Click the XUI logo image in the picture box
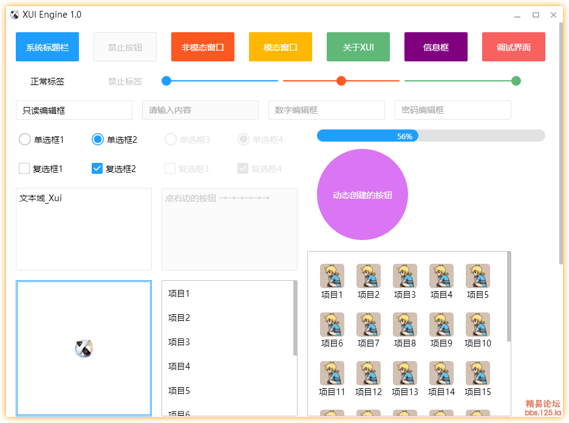569x423 pixels. point(84,349)
